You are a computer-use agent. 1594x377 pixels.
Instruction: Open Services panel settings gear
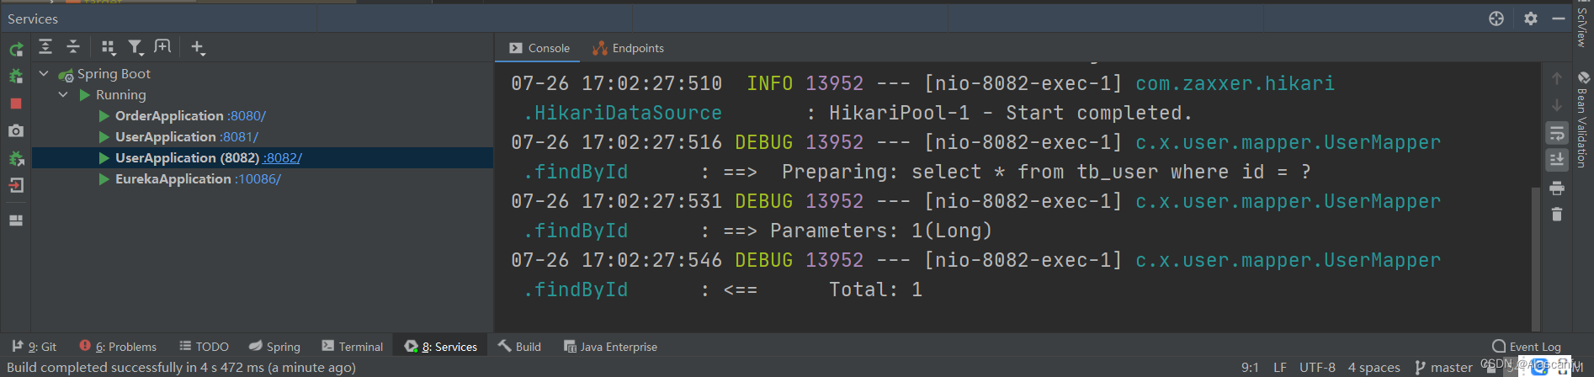[1531, 19]
